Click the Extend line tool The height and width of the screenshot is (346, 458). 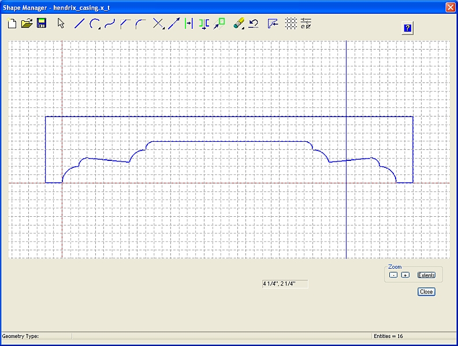173,24
